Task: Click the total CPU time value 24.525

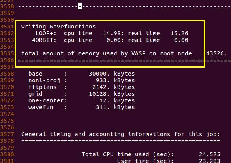Action: coord(210,154)
